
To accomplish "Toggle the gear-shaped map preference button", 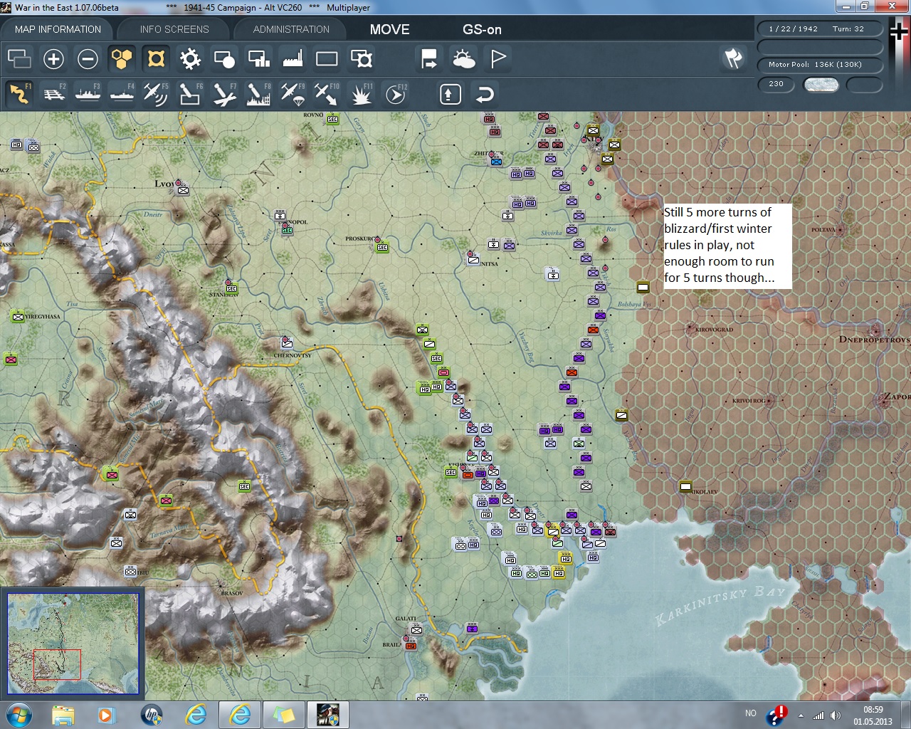I will pyautogui.click(x=190, y=58).
